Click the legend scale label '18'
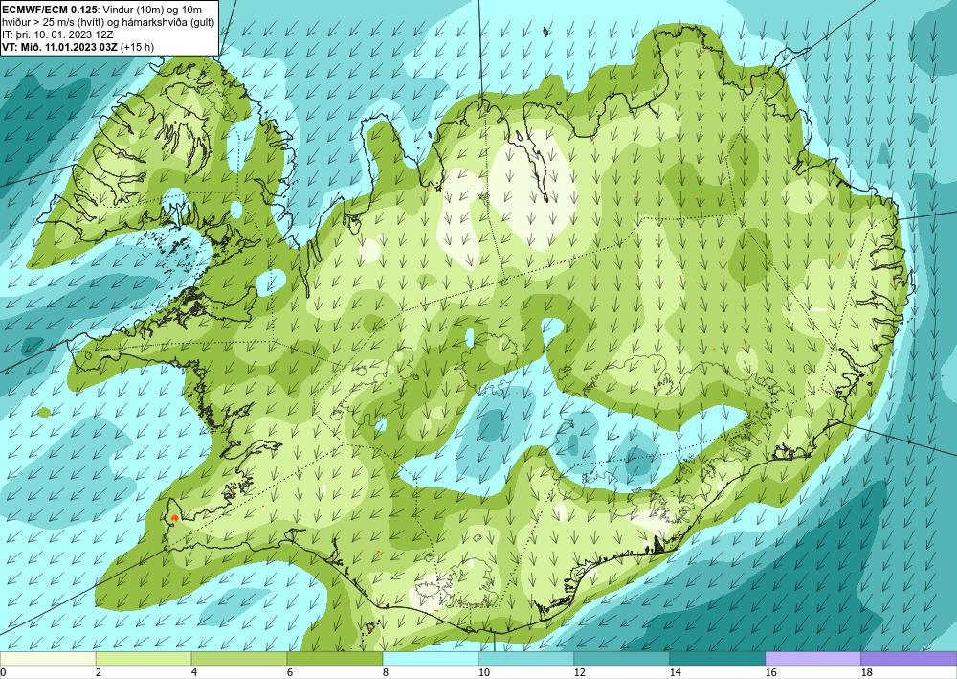Viewport: 957px width, 679px height. [x=867, y=673]
